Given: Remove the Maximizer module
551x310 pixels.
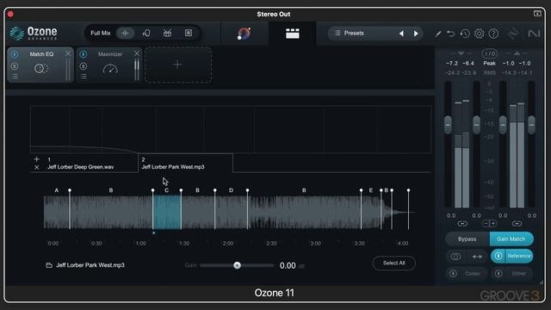Looking at the screenshot, I should tap(136, 53).
